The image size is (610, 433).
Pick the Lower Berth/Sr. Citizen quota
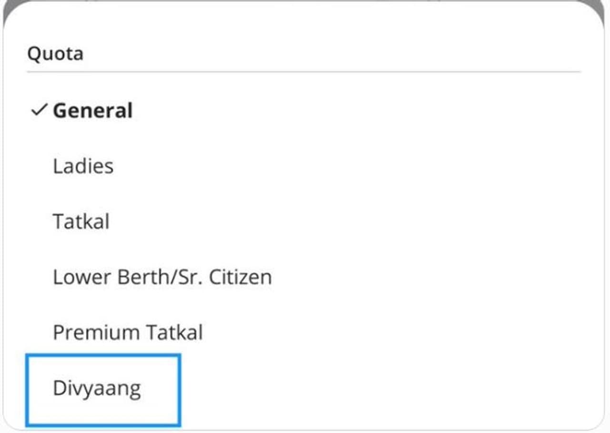click(162, 277)
